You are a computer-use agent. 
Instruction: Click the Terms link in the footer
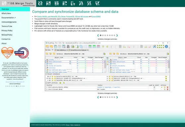(72, 125)
